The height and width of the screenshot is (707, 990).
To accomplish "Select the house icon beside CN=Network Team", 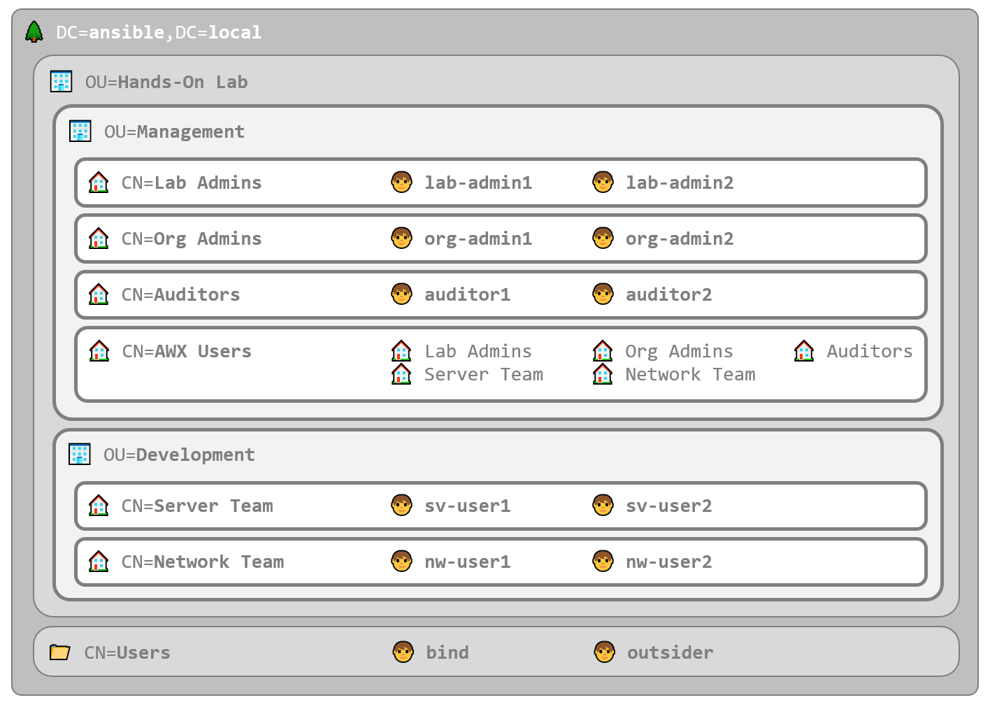I will (x=99, y=562).
